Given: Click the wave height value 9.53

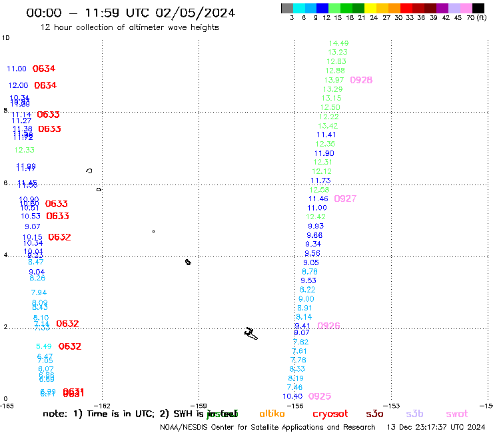Looking at the screenshot, I should pyautogui.click(x=308, y=281).
